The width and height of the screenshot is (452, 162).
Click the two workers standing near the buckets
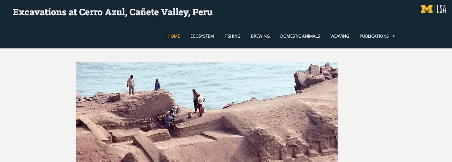coord(198,102)
